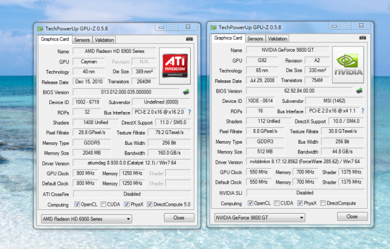This screenshot has height=249, width=390.
Task: Click GPU field showing G92
Action: tap(262, 60)
